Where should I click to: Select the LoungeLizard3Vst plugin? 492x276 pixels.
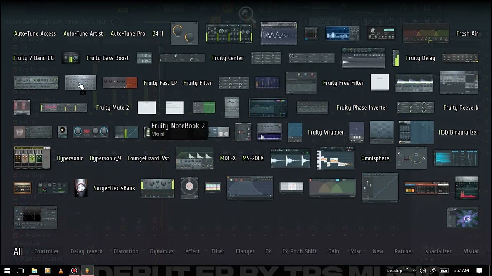point(148,158)
